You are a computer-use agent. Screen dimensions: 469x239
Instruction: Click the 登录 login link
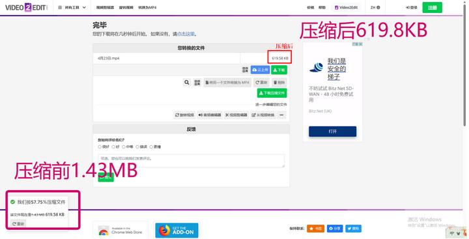412,7
